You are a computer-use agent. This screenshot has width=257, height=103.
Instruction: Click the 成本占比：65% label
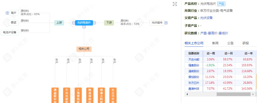[x=30, y=14]
